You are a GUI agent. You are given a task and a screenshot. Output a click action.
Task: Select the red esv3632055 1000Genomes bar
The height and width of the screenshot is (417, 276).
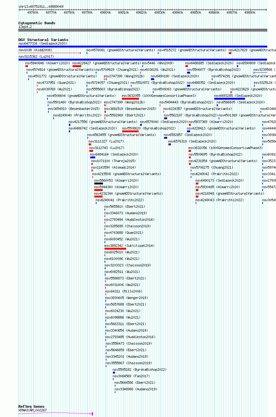pyautogui.click(x=130, y=99)
